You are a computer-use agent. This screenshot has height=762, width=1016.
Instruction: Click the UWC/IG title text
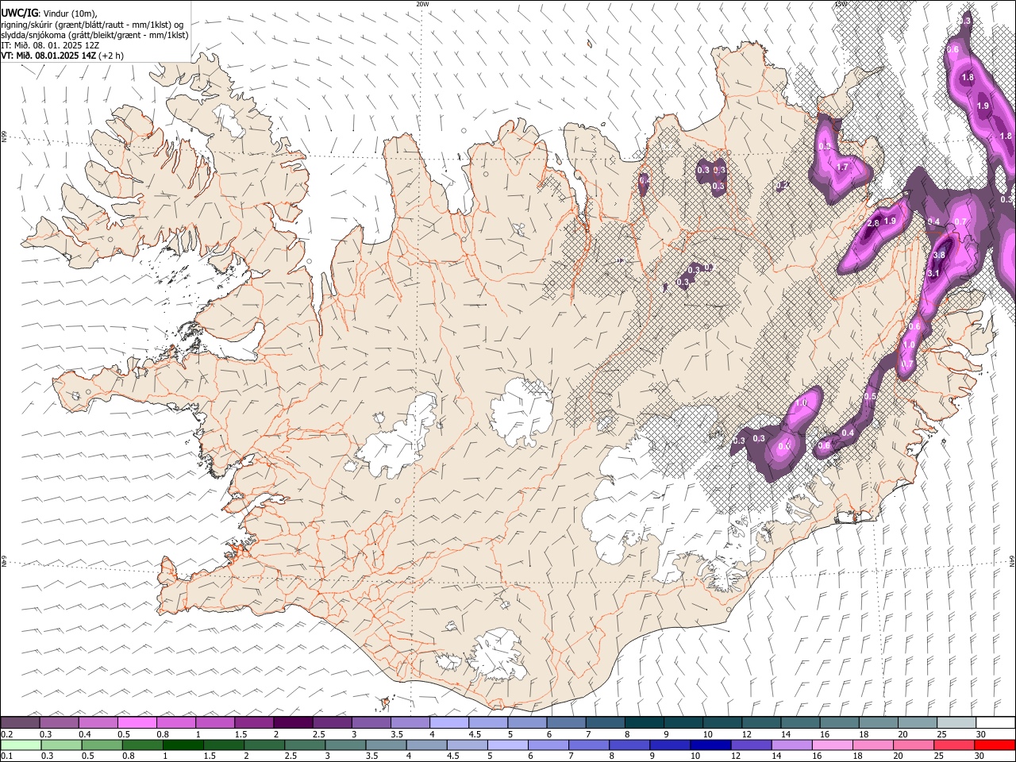coord(18,13)
